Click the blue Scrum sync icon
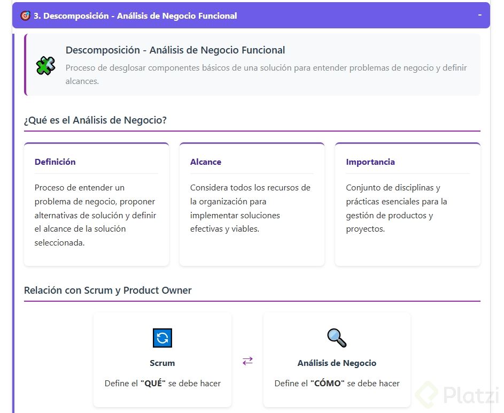The image size is (504, 413). click(x=162, y=338)
